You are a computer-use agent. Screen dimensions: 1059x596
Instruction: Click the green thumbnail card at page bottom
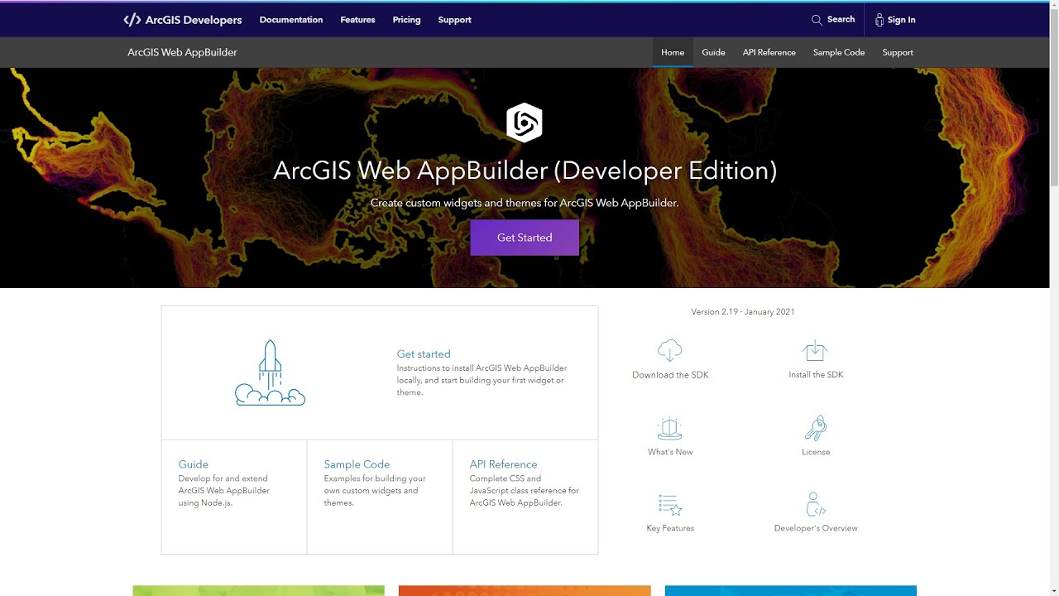258,591
